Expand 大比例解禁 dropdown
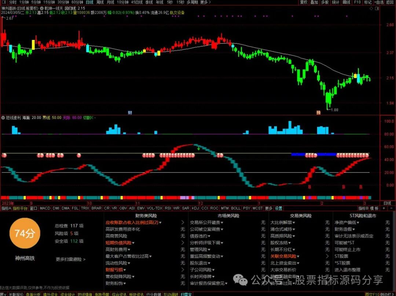Screen dimensions: 396x296 [294, 223]
